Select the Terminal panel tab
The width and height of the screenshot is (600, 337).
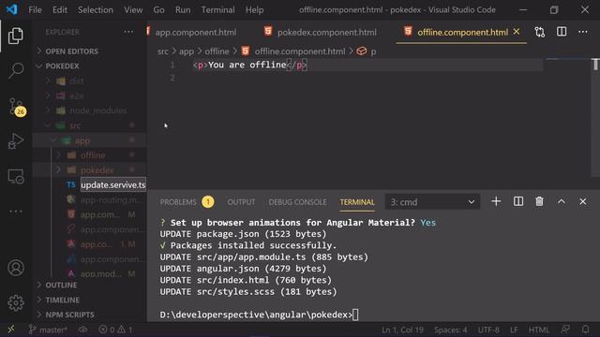click(x=357, y=202)
